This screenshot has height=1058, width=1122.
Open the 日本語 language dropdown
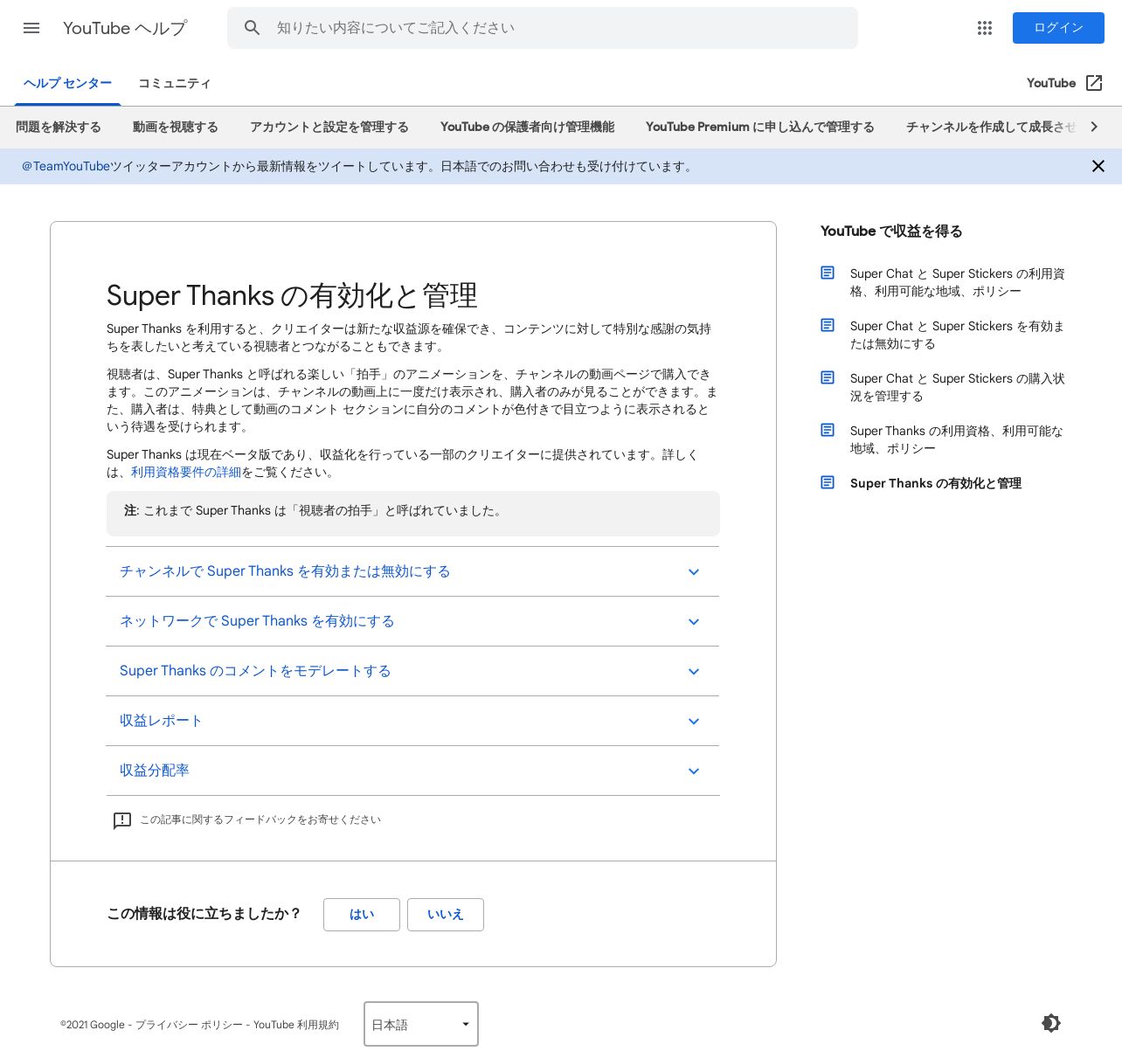pos(421,1024)
